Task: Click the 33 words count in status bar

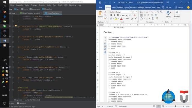Action: (x=110, y=106)
